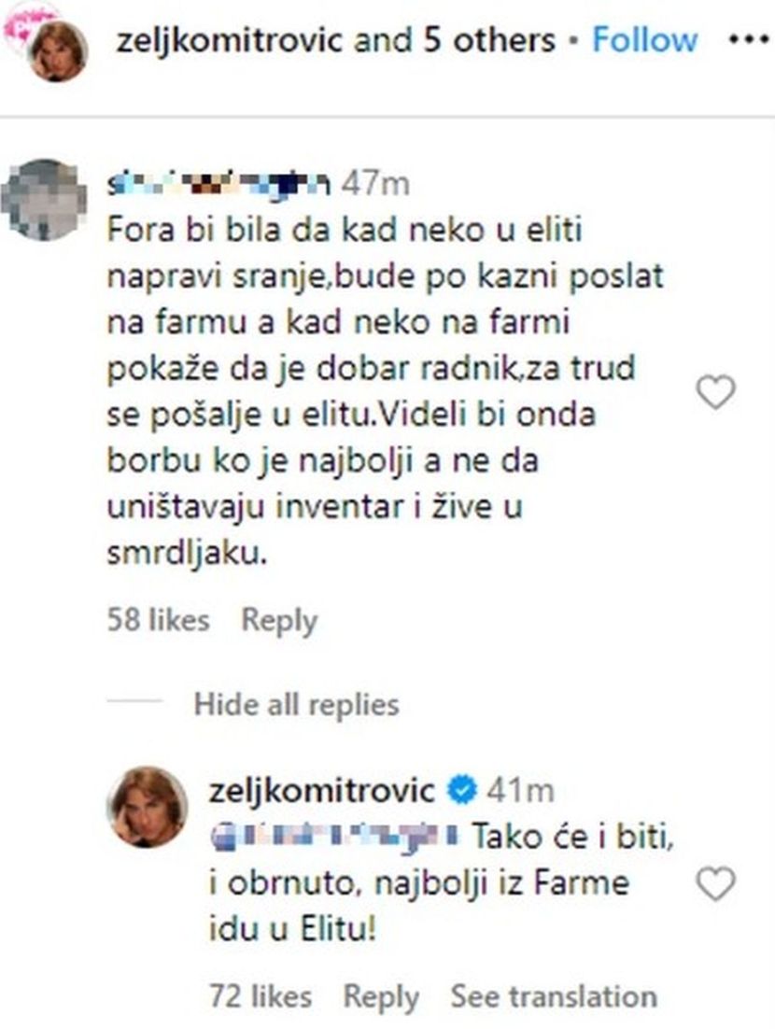
Task: Click the verified badge next to zeljkomitrovic
Action: (x=462, y=791)
